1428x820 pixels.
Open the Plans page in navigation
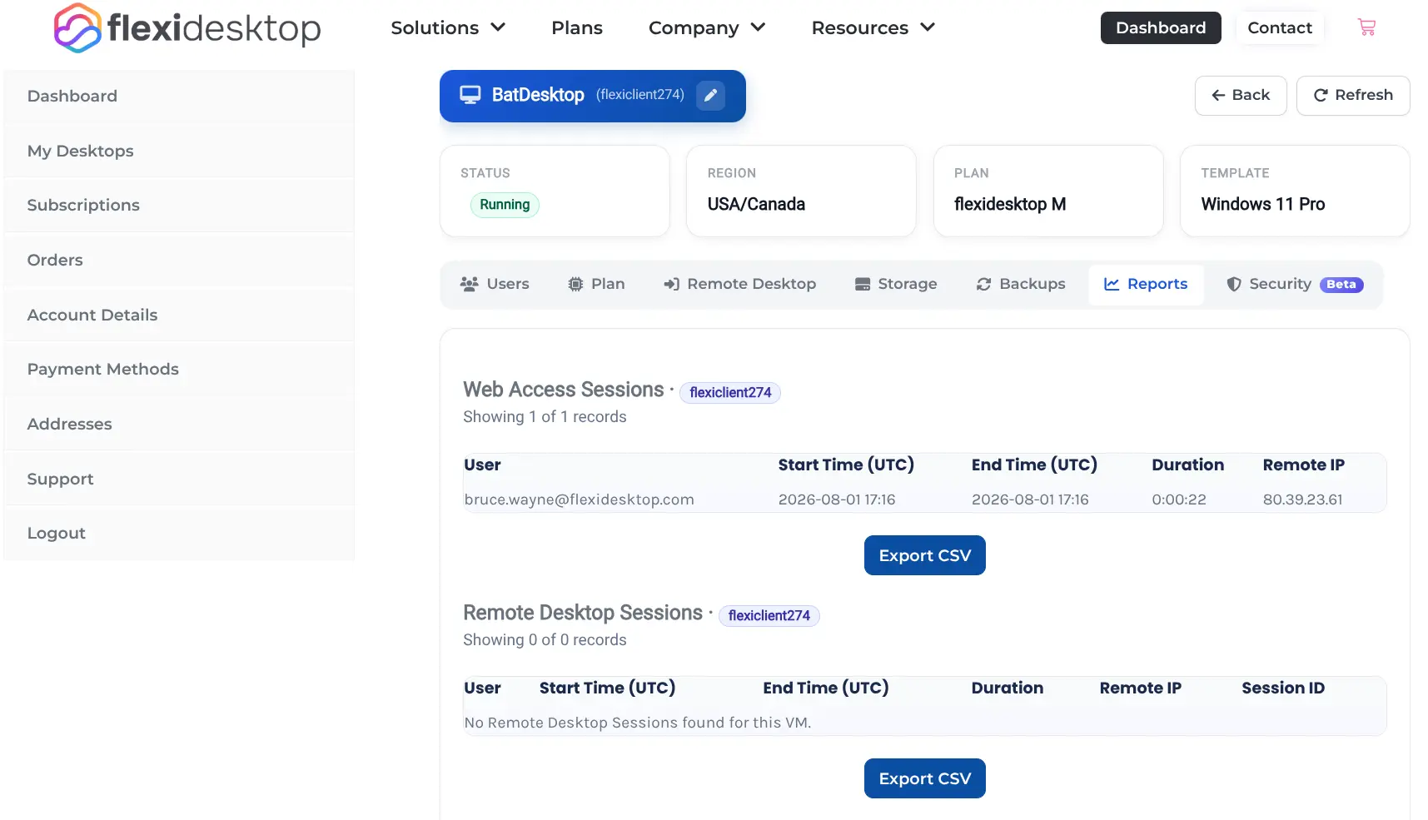577,27
